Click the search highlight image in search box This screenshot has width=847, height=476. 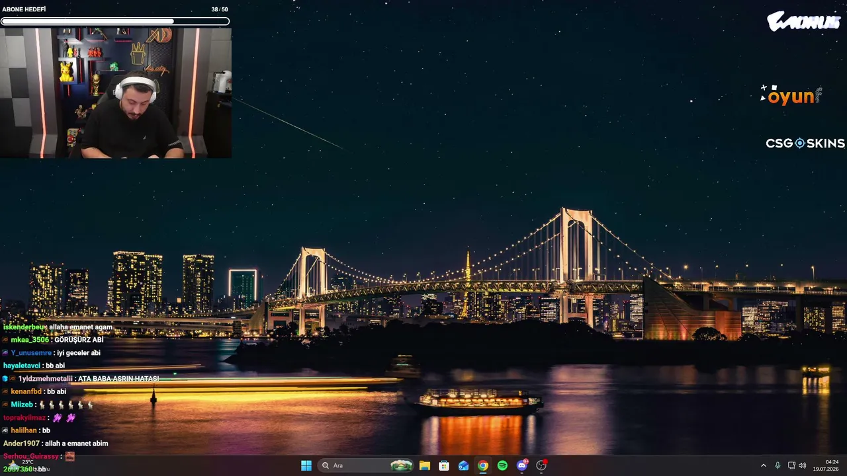[x=402, y=465]
